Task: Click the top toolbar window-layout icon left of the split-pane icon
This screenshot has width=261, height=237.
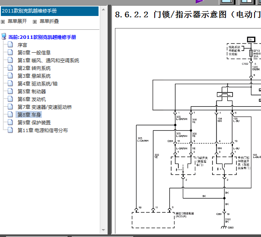Action: pos(228,2)
